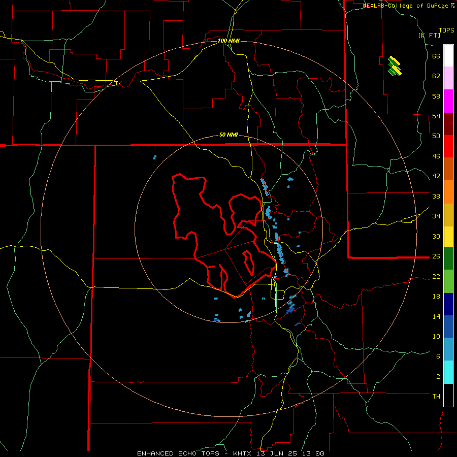Click the legend value '66'
This screenshot has height=457, width=457.
(x=436, y=56)
